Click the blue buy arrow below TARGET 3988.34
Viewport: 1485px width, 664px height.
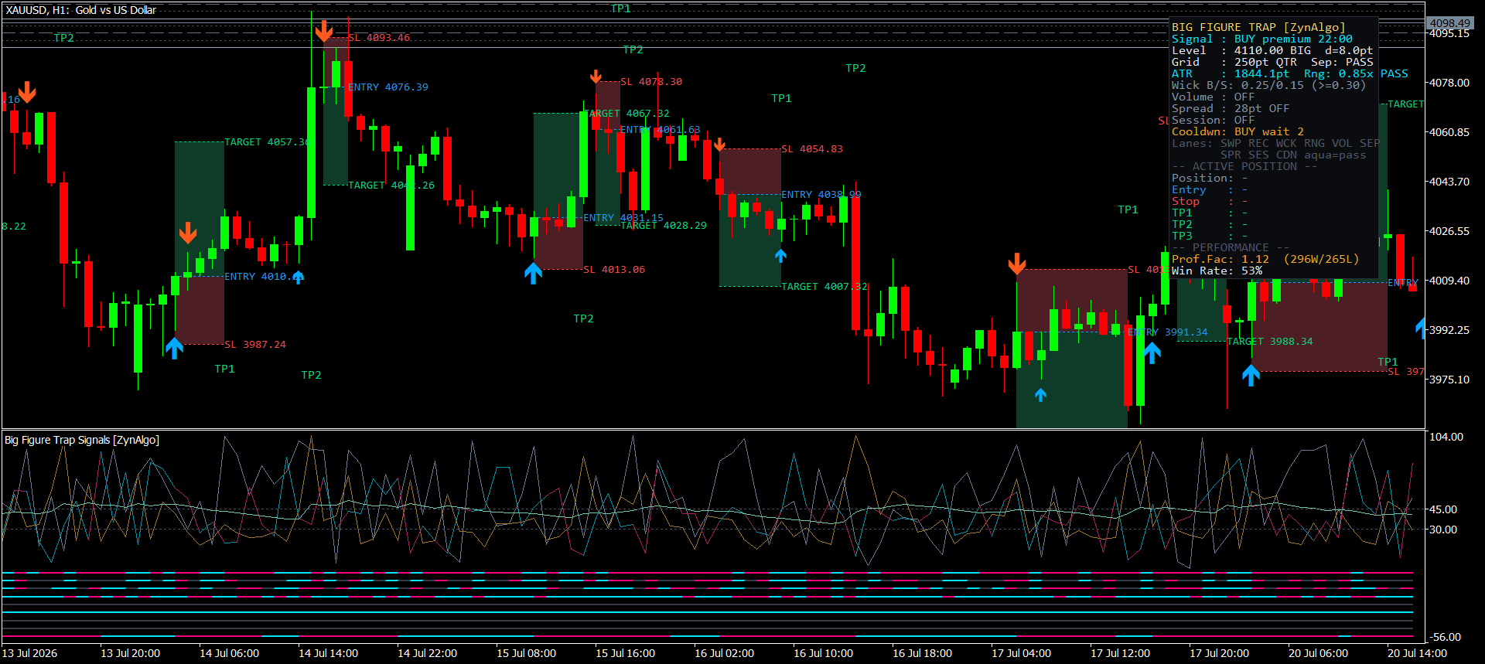click(x=1251, y=375)
